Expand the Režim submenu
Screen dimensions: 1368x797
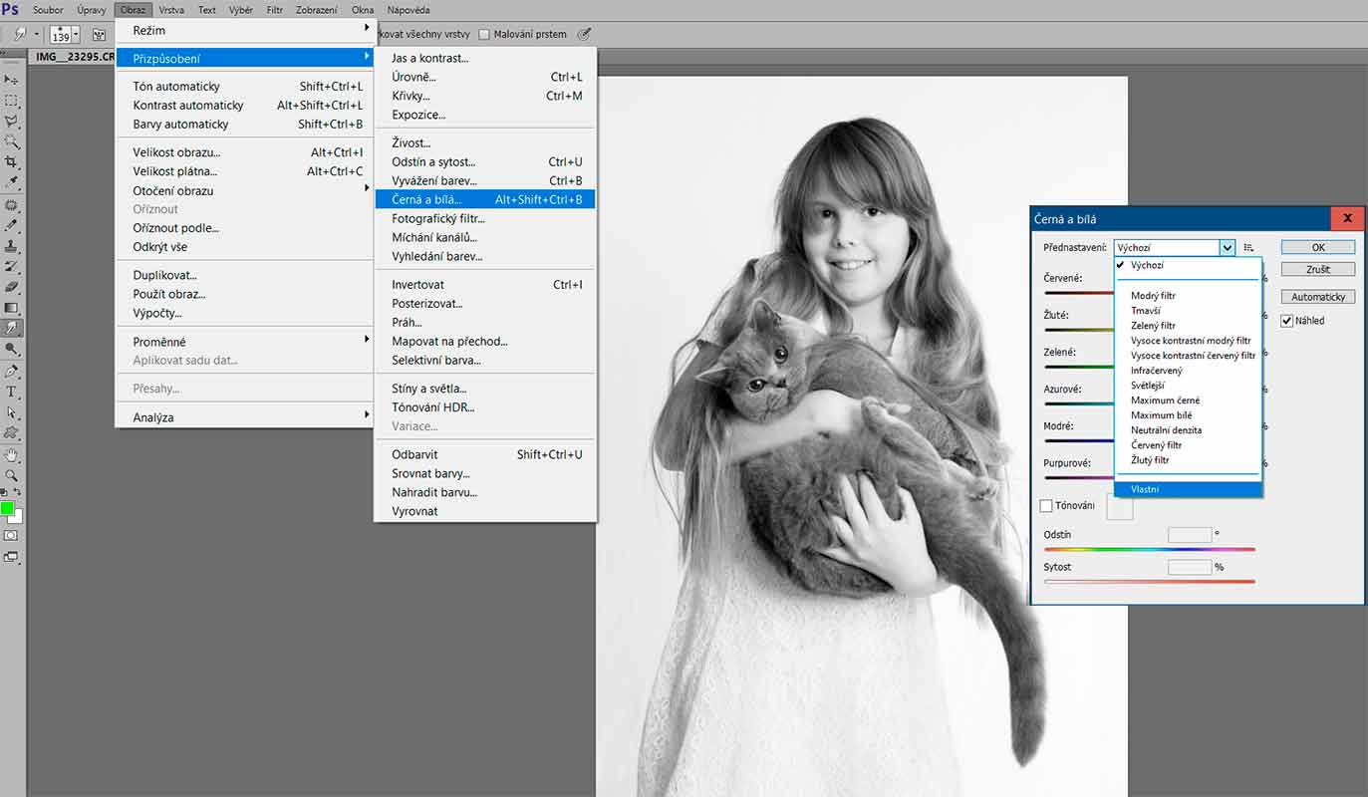coord(244,31)
